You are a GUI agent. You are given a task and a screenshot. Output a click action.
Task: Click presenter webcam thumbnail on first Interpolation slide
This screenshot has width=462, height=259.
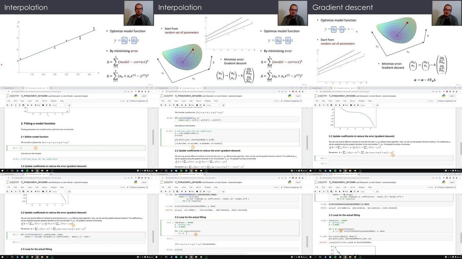[x=139, y=13]
